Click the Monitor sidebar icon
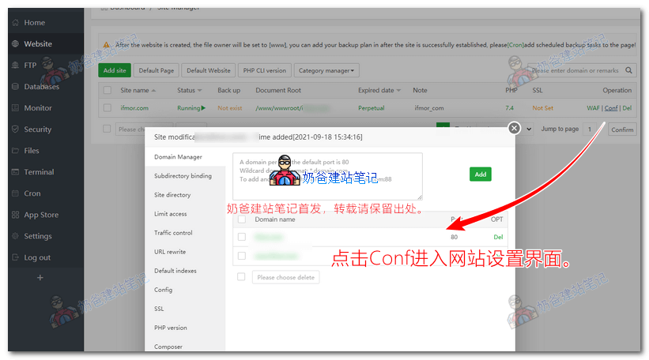 click(x=16, y=108)
